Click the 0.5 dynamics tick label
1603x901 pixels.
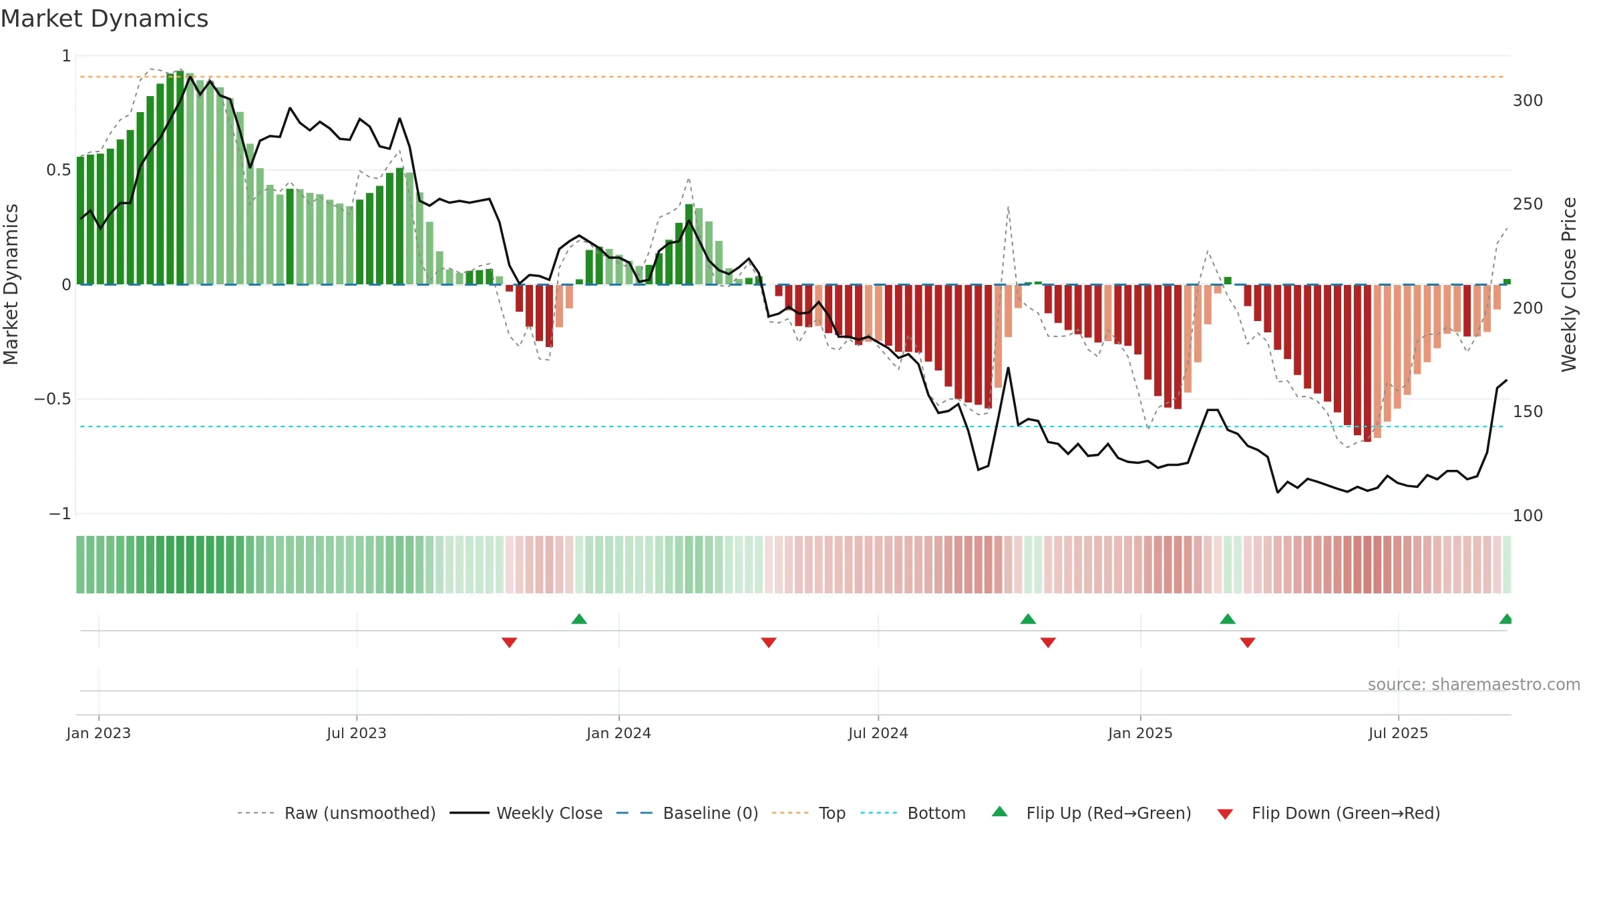click(59, 170)
